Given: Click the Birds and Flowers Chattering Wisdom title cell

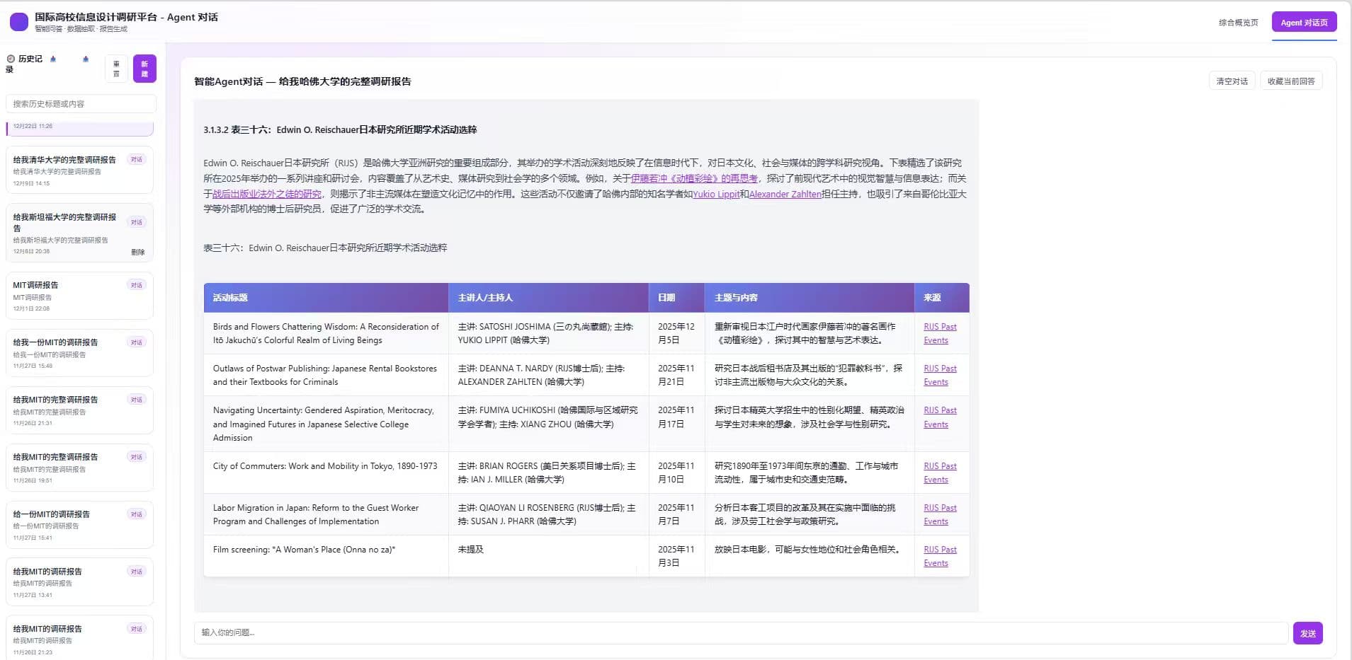Looking at the screenshot, I should point(326,333).
